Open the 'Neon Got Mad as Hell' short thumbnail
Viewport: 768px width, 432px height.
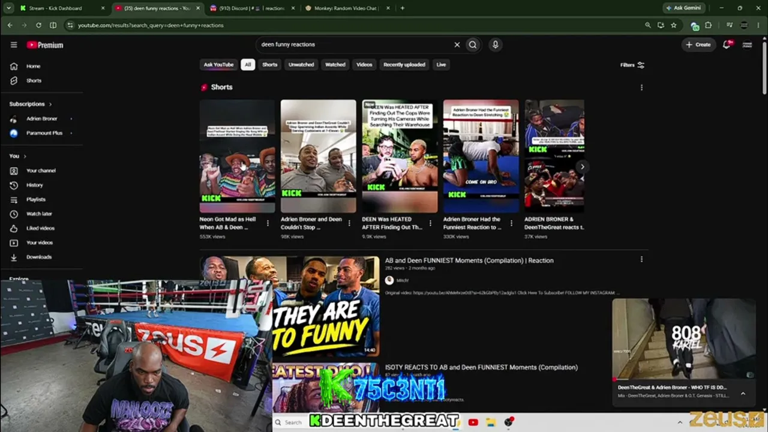tap(237, 156)
